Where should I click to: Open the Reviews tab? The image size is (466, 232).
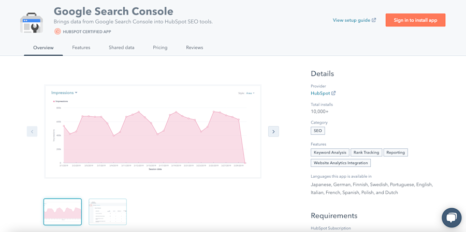194,48
